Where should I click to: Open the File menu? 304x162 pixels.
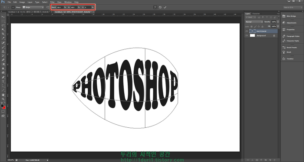click(9, 2)
